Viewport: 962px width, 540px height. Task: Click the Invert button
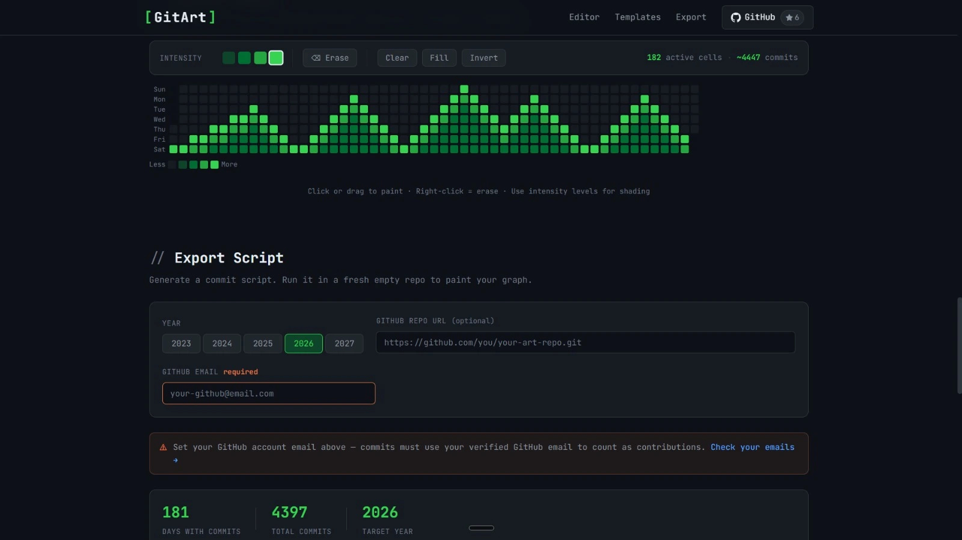(x=483, y=58)
